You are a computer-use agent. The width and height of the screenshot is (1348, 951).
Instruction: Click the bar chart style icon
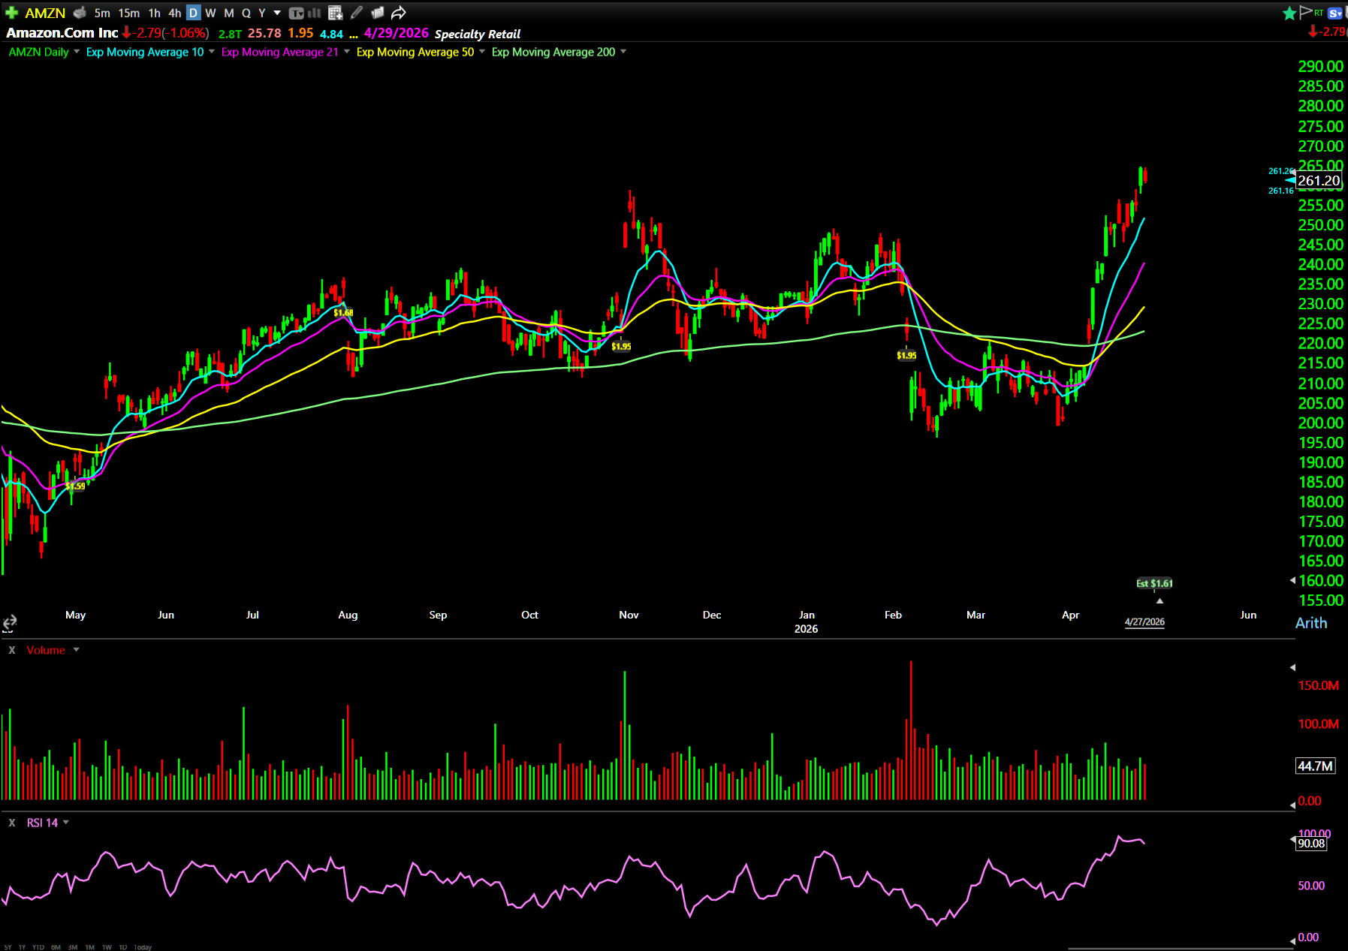pyautogui.click(x=315, y=13)
